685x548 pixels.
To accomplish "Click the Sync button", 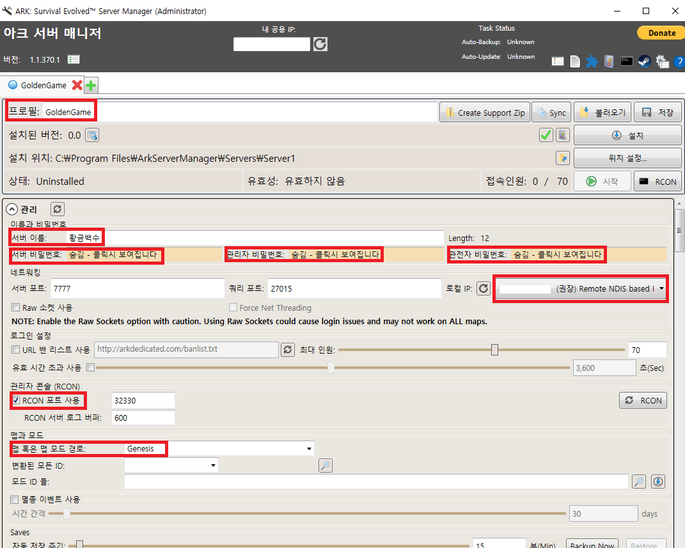I will click(551, 113).
